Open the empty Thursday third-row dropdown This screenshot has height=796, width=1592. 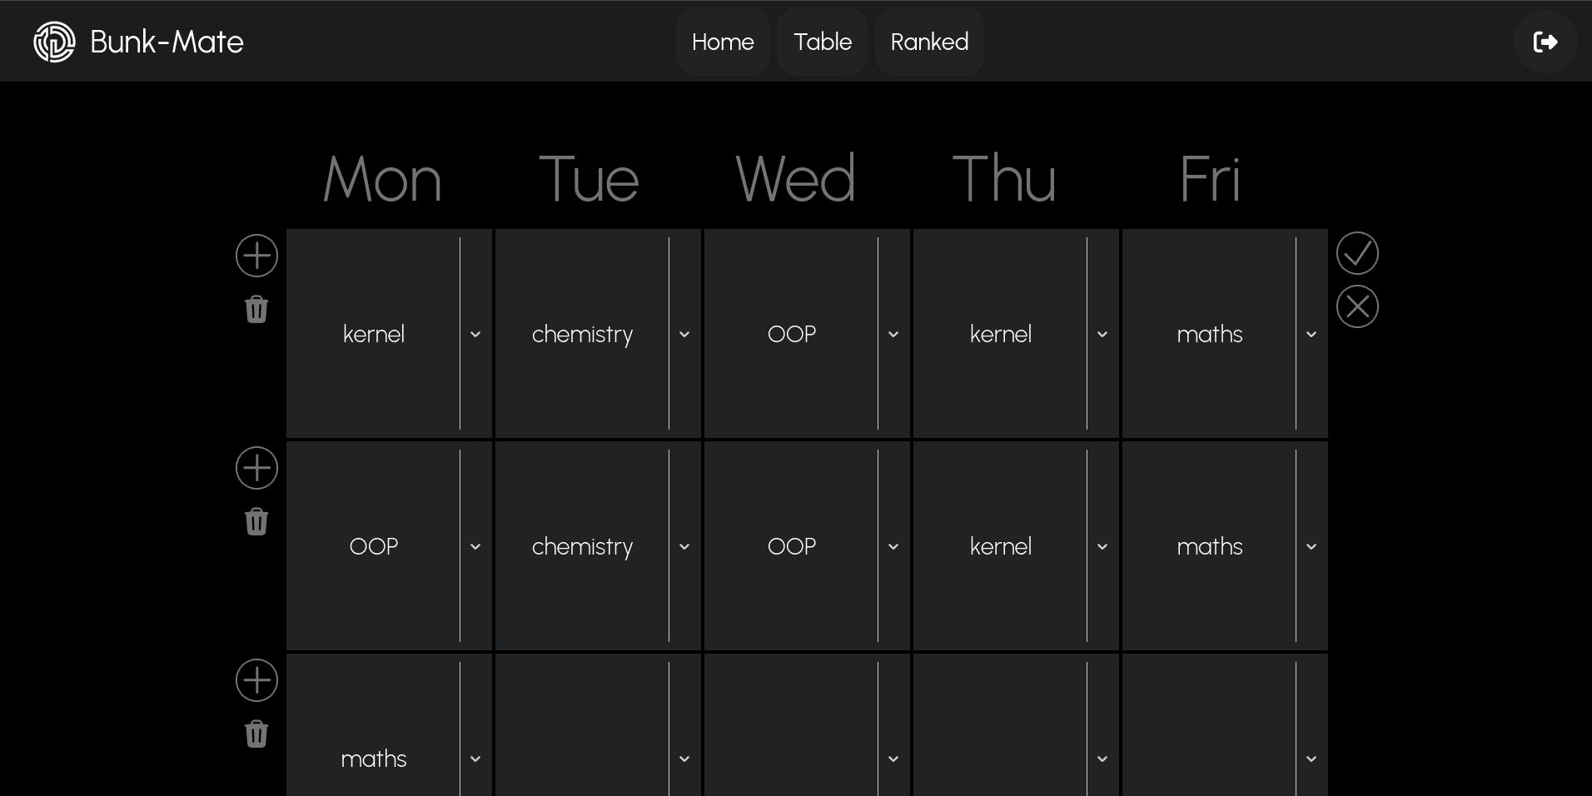pos(1102,759)
